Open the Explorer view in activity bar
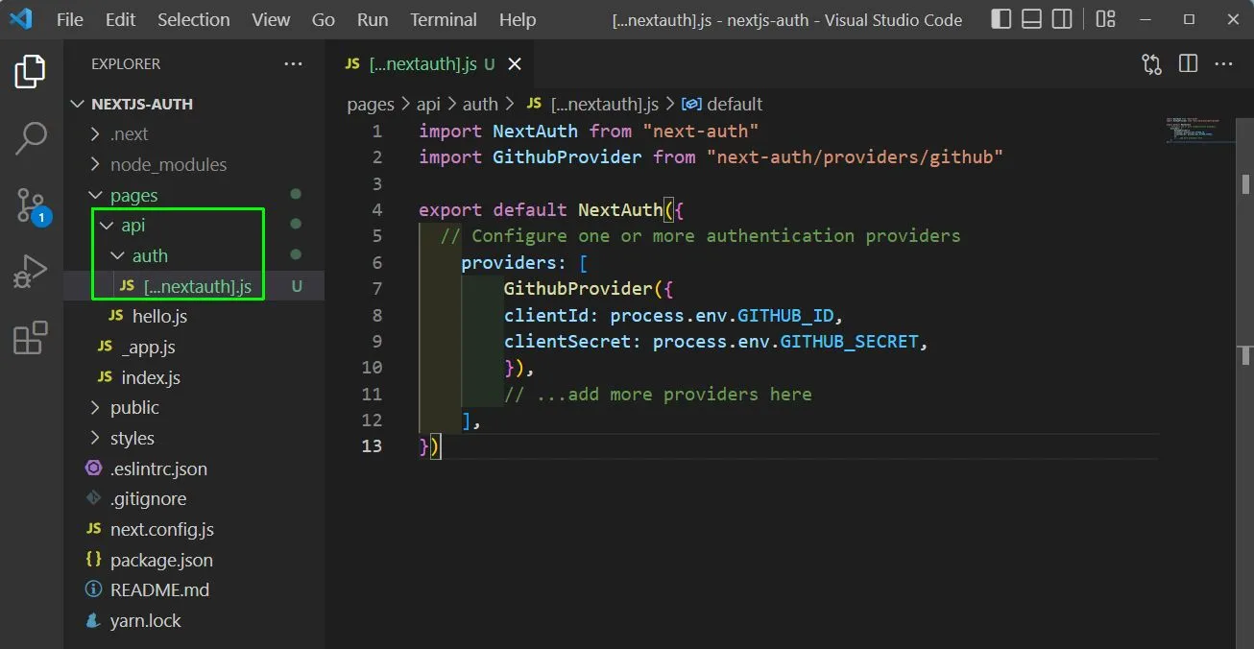1254x649 pixels. click(x=31, y=71)
